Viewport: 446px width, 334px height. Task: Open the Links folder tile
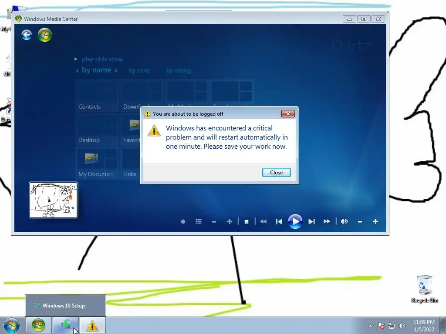click(130, 164)
